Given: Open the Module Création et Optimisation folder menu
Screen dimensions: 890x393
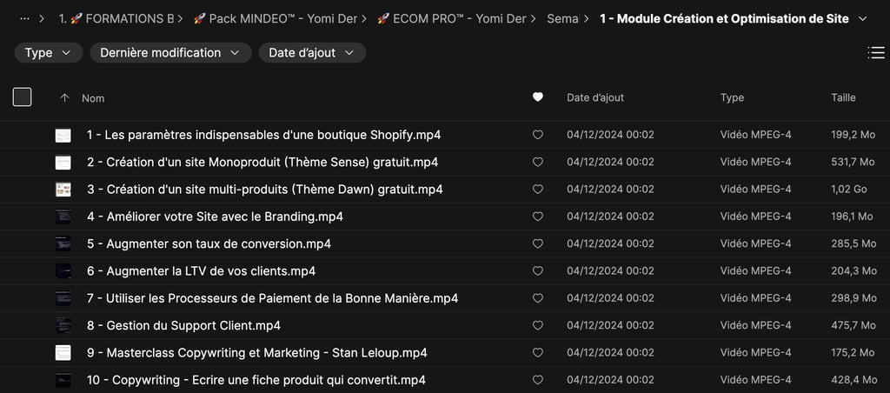Looking at the screenshot, I should [862, 19].
